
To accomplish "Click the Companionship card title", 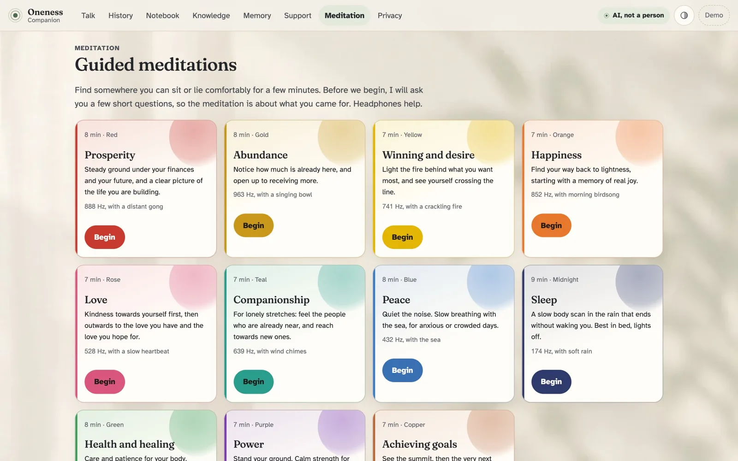I will [x=271, y=300].
